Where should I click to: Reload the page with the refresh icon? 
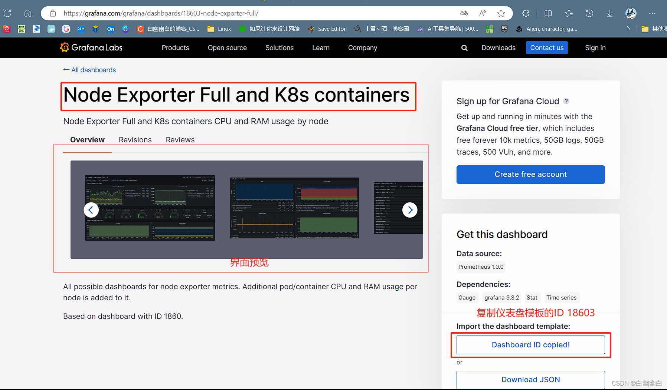point(7,13)
